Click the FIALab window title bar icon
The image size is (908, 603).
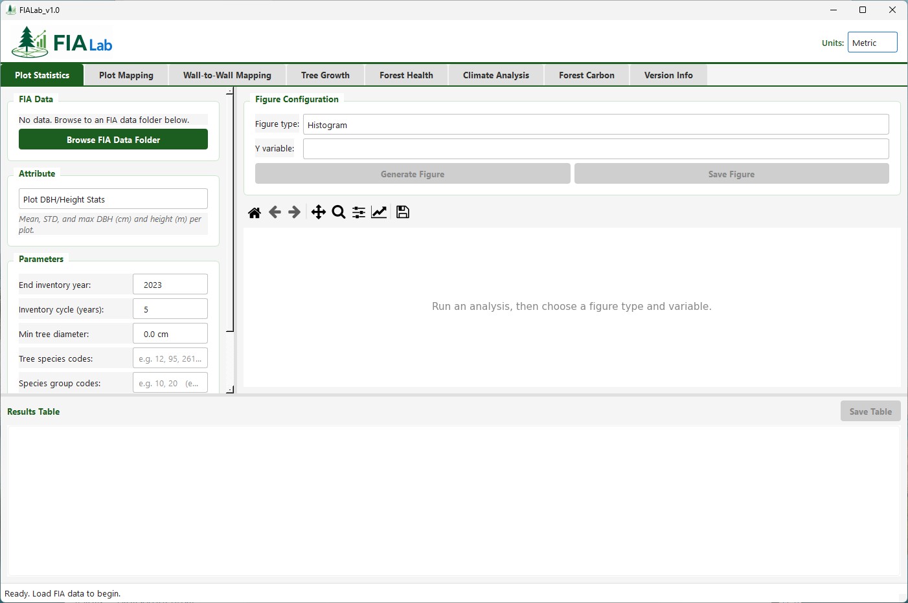10,10
